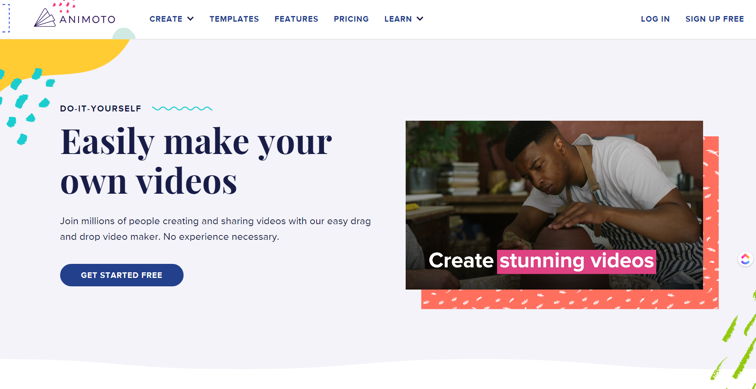Click the DO-IT-YOURSELF label
This screenshot has width=756, height=389.
[x=101, y=108]
